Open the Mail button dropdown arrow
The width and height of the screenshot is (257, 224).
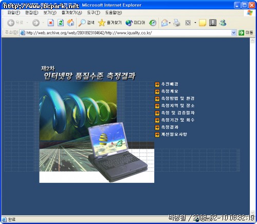pos(170,23)
